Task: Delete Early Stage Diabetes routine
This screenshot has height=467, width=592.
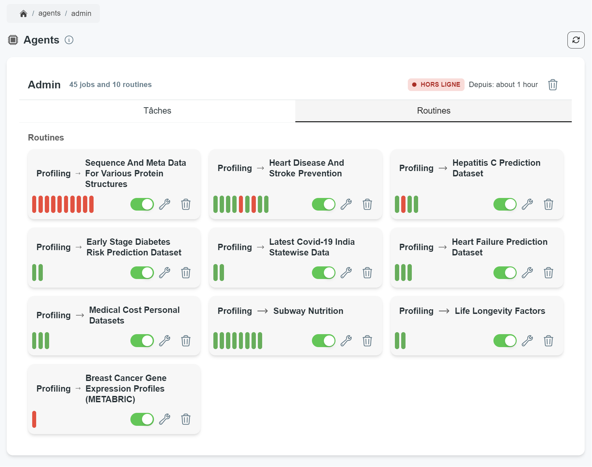Action: 186,273
